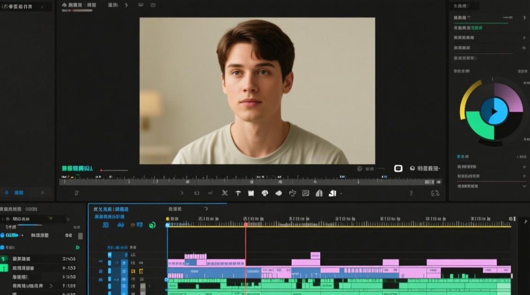Click the green circular arrows timeline icon
530x295 pixels.
click(152, 225)
